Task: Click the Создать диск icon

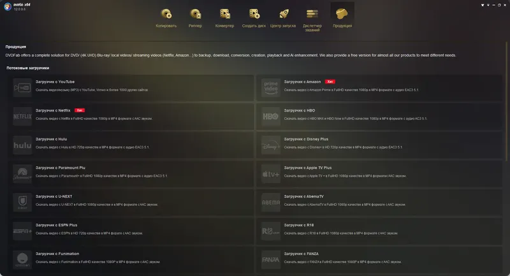Action: (x=254, y=14)
